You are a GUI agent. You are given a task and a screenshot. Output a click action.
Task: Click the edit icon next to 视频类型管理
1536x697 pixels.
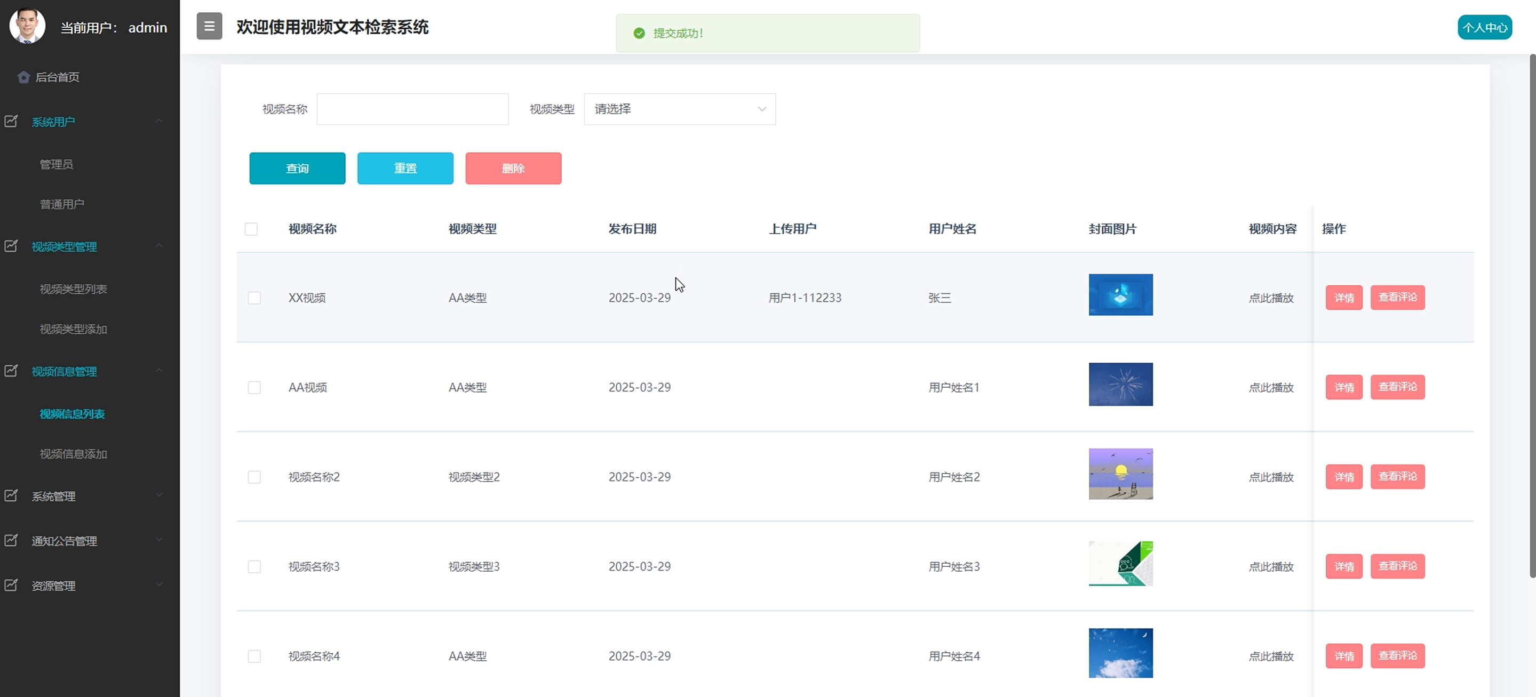coord(11,246)
